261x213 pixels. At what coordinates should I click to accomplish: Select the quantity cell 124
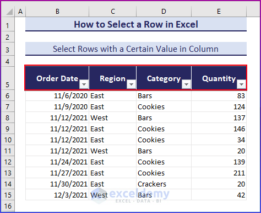point(219,106)
